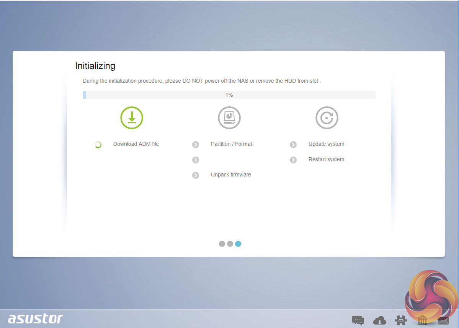This screenshot has width=459, height=328.
Task: Click the DO NOT power off warning text
Action: pyautogui.click(x=202, y=81)
